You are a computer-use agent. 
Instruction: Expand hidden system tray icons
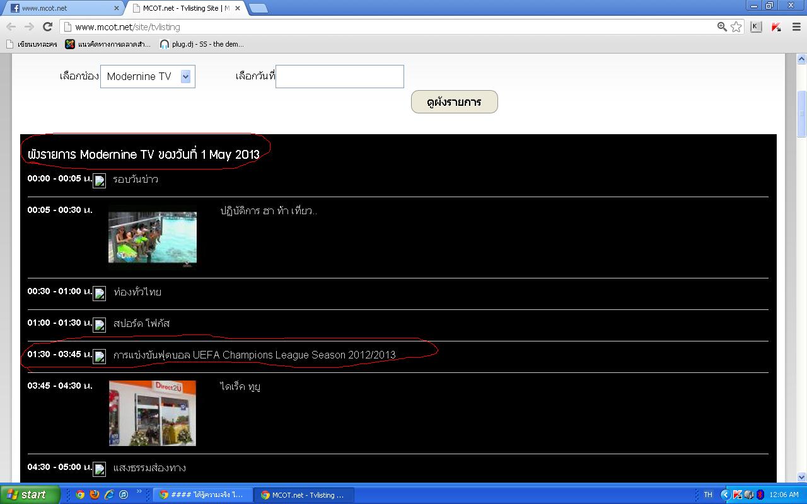coord(726,495)
